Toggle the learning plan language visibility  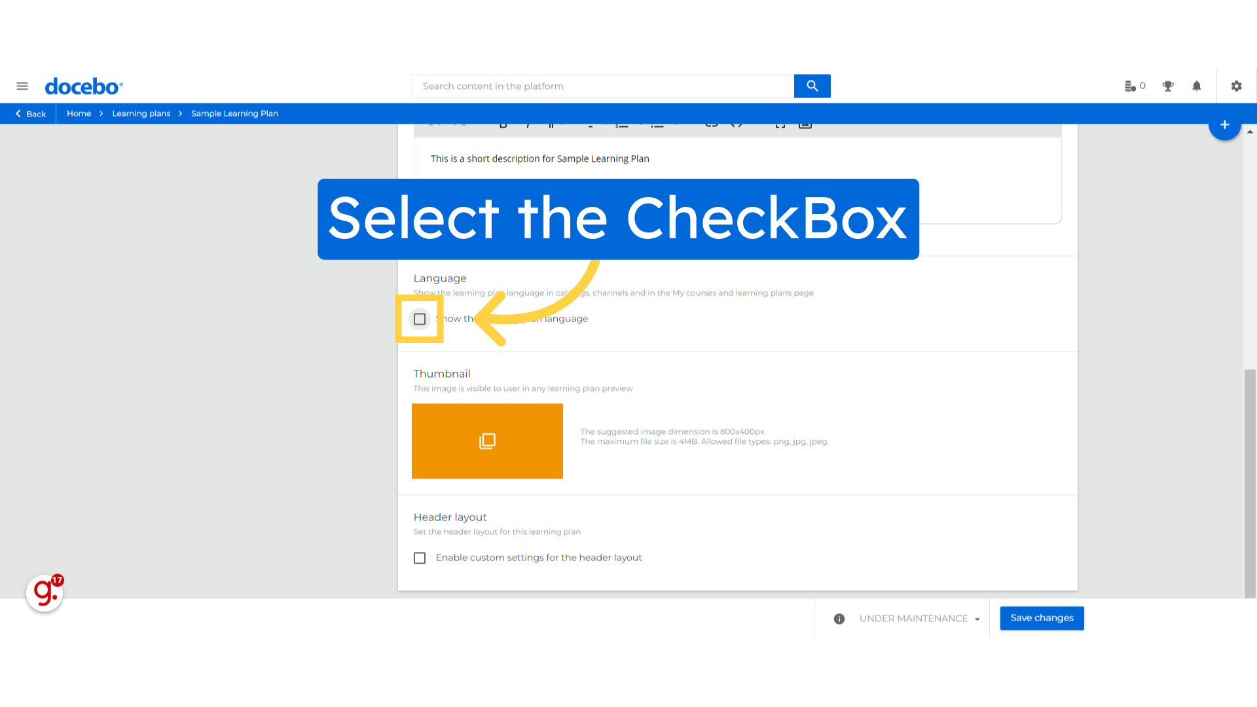point(420,319)
